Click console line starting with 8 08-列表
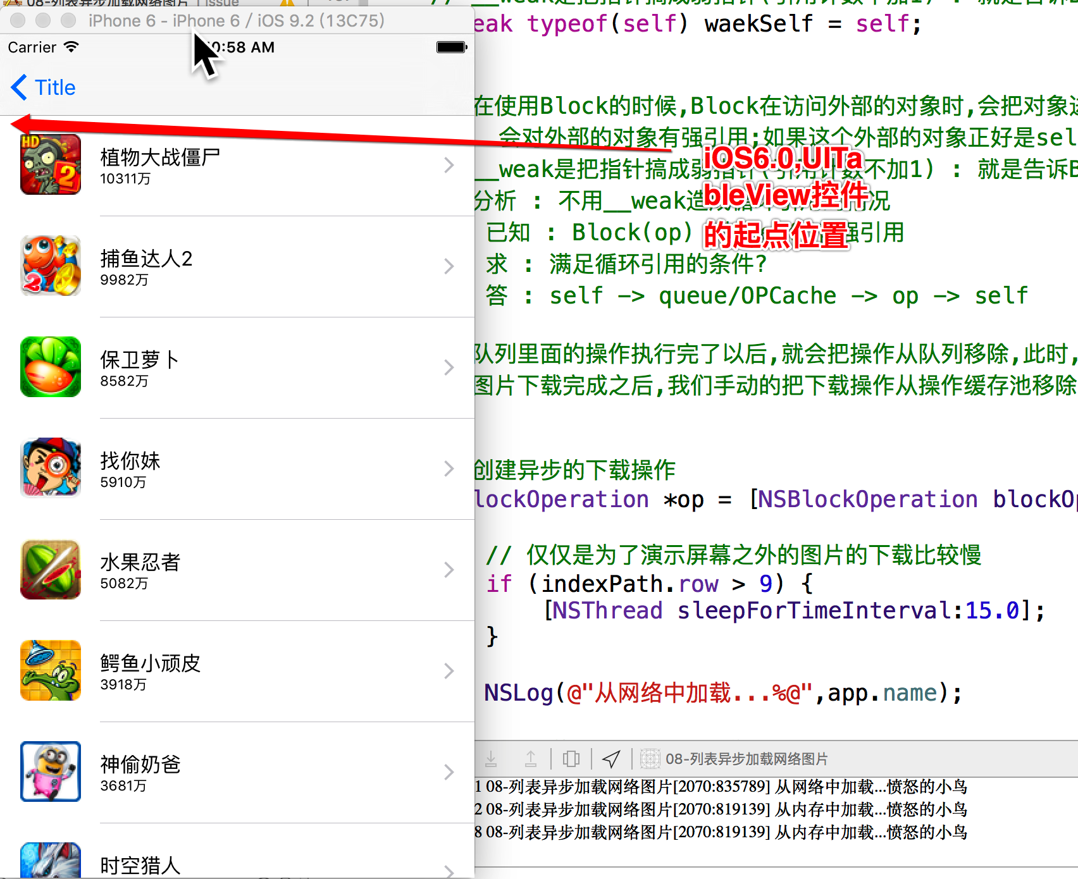 (x=721, y=832)
